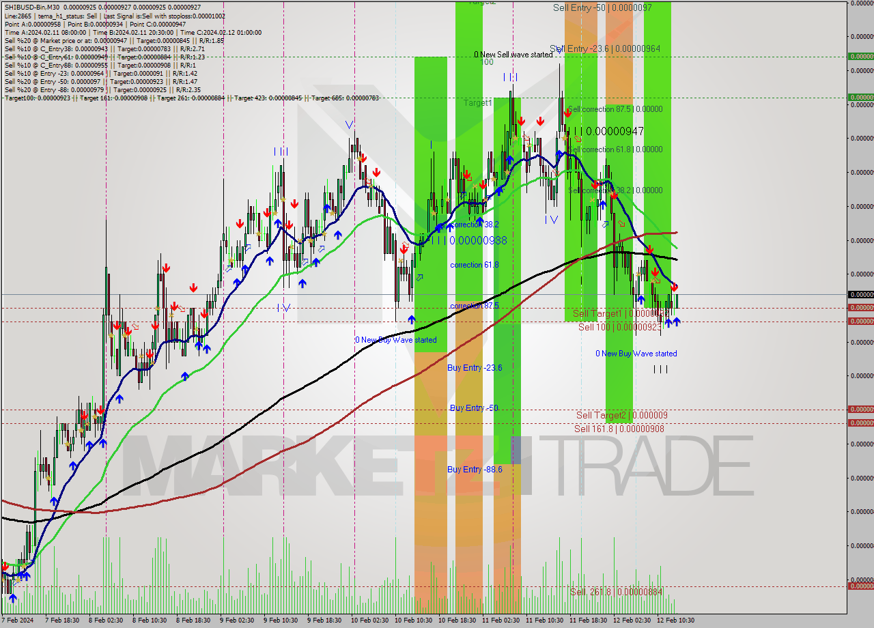
Task: Select the 'Sell Target2 | 0.000009' label
Action: [x=622, y=415]
